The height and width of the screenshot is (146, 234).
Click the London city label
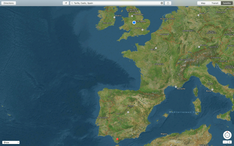[x=138, y=28]
